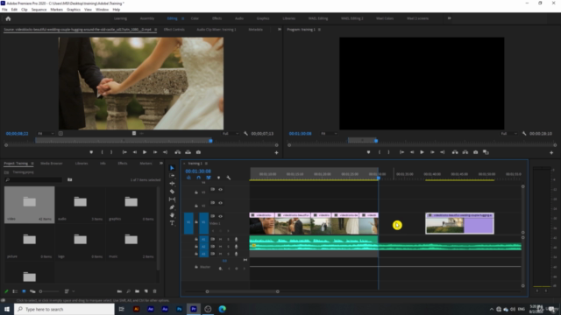Toggle lock on the V1 track
Screen dimensions: 561x315
point(196,222)
